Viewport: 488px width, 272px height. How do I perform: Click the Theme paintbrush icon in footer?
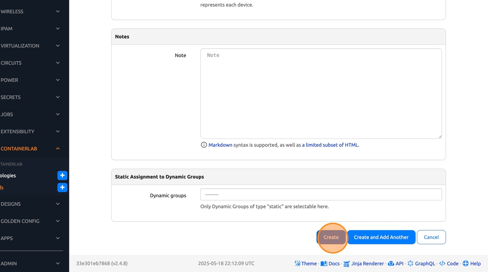[298, 263]
